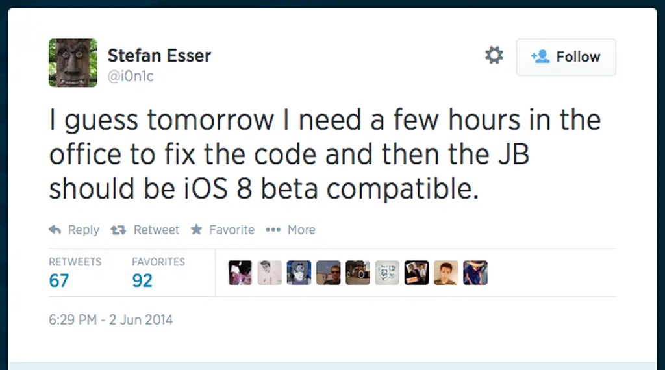Favorite this tweet with the star
Image resolution: width=665 pixels, height=370 pixels.
(222, 230)
